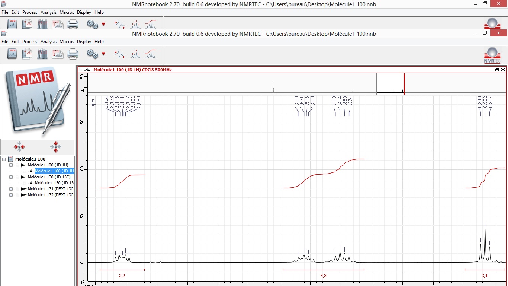Select the root Molécule1 100 notebook entry
Image resolution: width=508 pixels, height=286 pixels.
(x=30, y=159)
